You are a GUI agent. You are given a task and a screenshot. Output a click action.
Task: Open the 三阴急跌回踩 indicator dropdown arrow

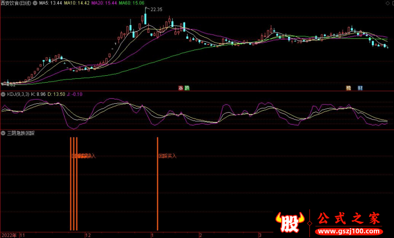tap(3, 133)
